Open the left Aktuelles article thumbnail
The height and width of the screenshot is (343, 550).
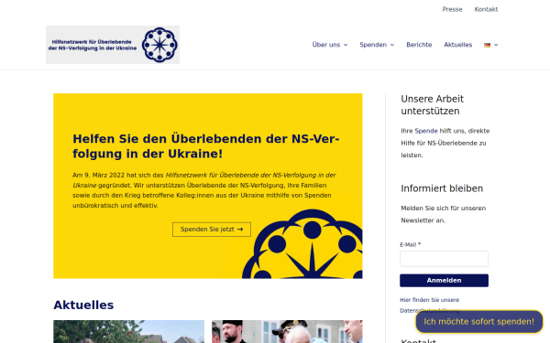(x=128, y=331)
